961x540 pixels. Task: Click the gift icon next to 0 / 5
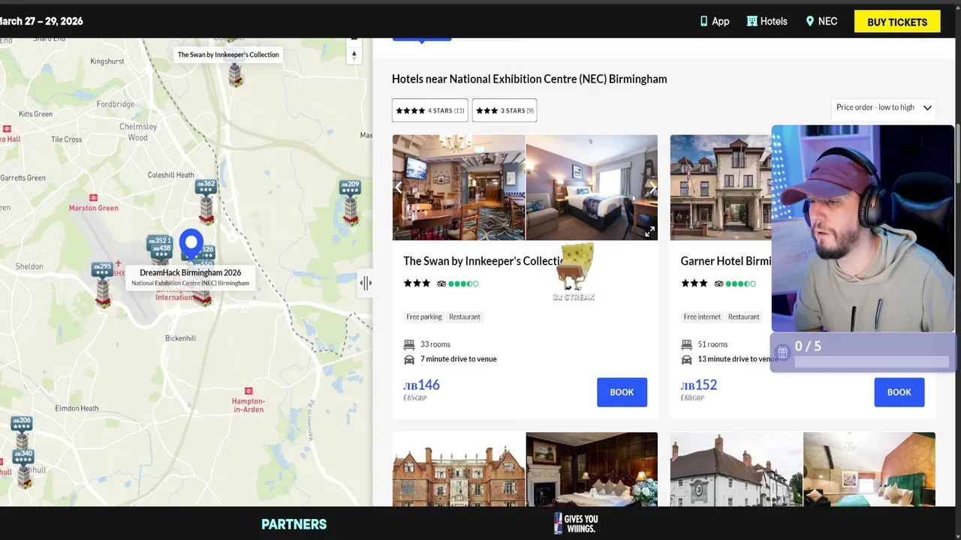[x=782, y=352]
